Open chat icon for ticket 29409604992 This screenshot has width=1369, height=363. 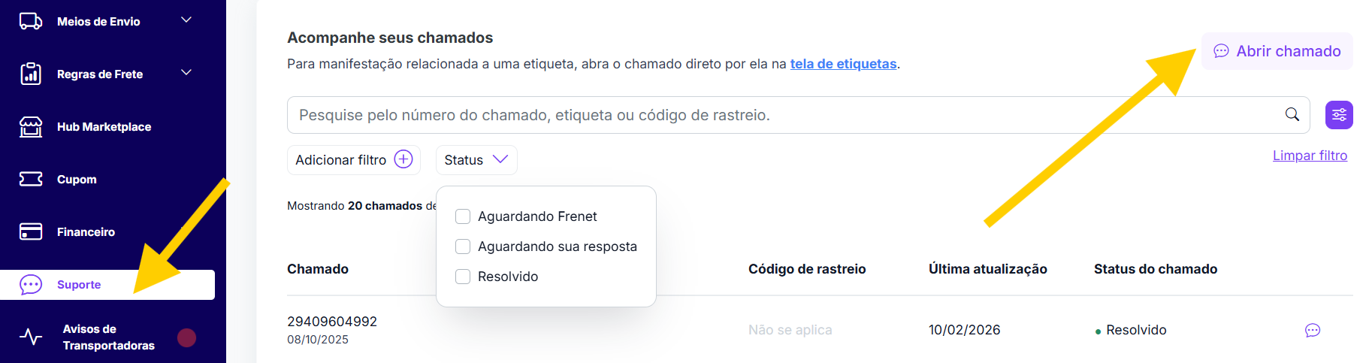(x=1312, y=330)
